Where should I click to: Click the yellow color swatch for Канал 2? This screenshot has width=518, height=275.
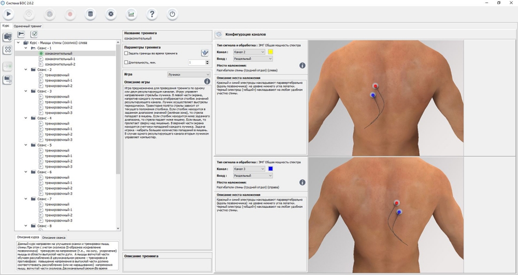(x=270, y=52)
